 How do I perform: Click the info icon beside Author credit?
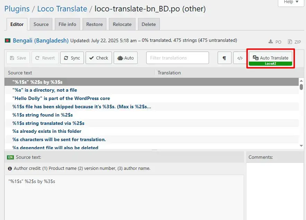pyautogui.click(x=10, y=168)
